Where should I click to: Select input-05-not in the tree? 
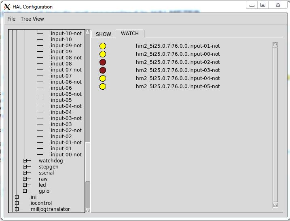66,94
